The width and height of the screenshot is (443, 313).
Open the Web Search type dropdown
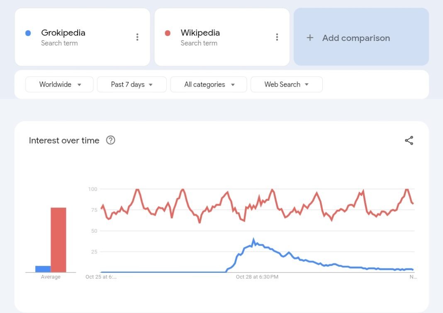coord(286,84)
